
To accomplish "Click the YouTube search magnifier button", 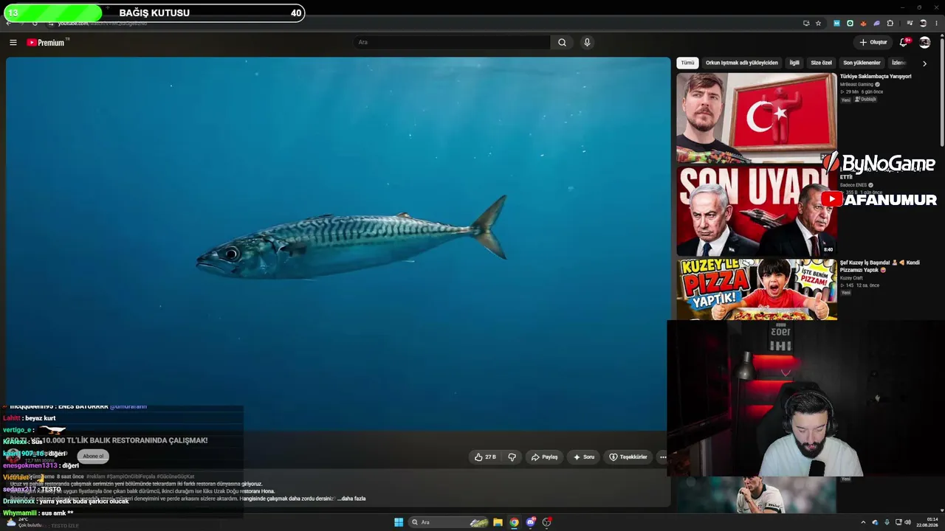I will (562, 43).
